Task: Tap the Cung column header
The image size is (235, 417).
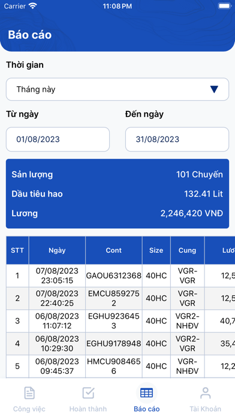Action: tap(188, 250)
